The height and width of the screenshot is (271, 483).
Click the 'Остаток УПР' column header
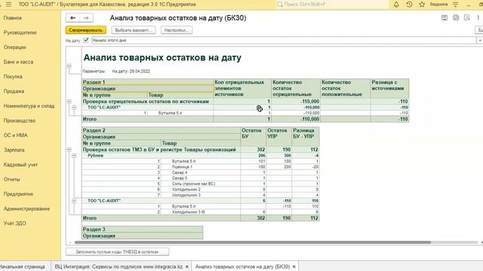point(278,136)
